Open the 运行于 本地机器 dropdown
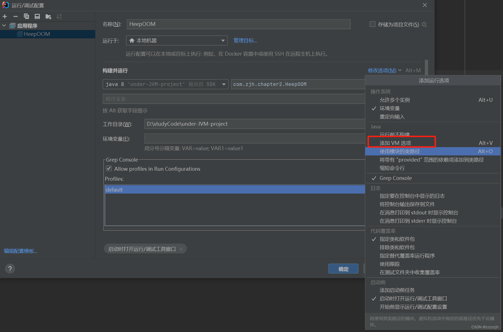Screen dimensions: 503x332 [x=177, y=41]
